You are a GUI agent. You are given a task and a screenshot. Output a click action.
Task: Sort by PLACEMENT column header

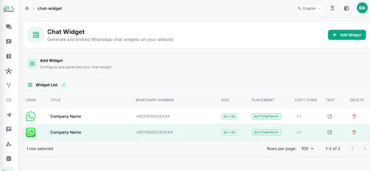click(263, 100)
